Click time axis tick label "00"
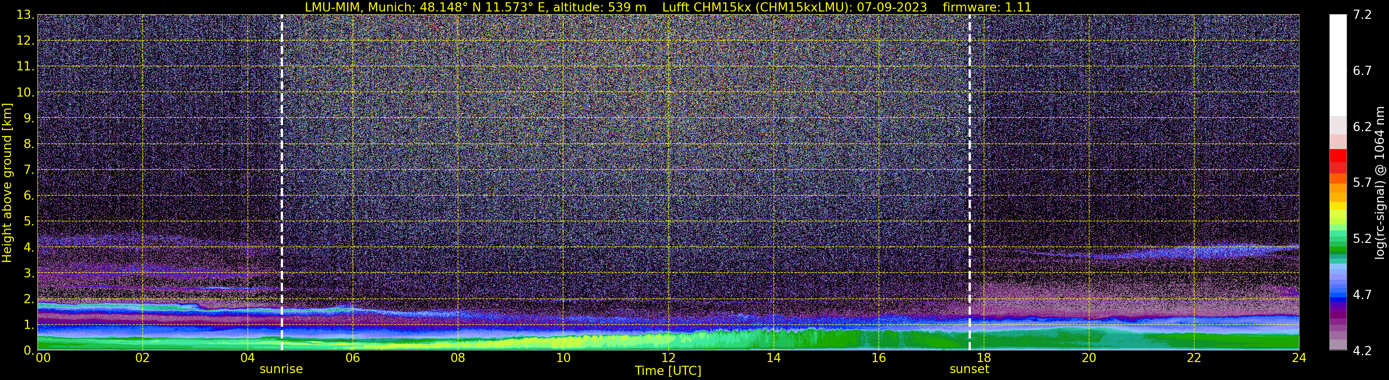This screenshot has height=380, width=1389. (x=42, y=358)
